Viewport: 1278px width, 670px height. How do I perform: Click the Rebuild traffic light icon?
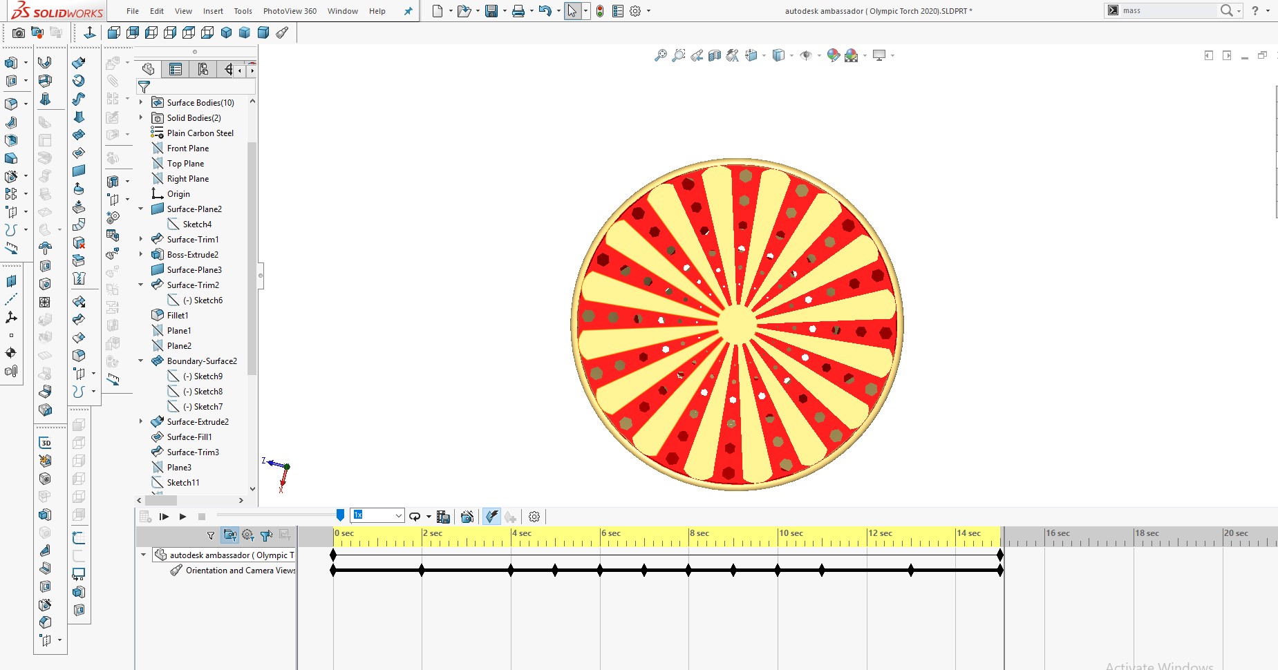[600, 11]
